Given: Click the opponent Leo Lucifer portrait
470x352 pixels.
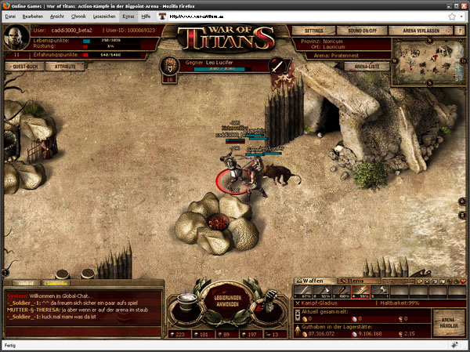Looking at the screenshot, I should coord(172,65).
